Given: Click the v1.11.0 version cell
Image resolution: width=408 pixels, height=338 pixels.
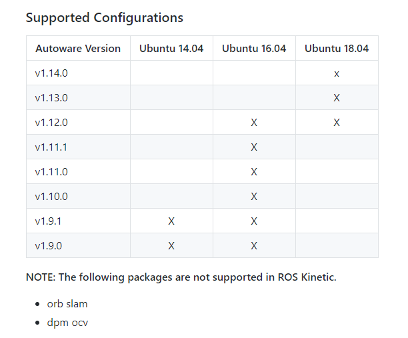Looking at the screenshot, I should [51, 171].
